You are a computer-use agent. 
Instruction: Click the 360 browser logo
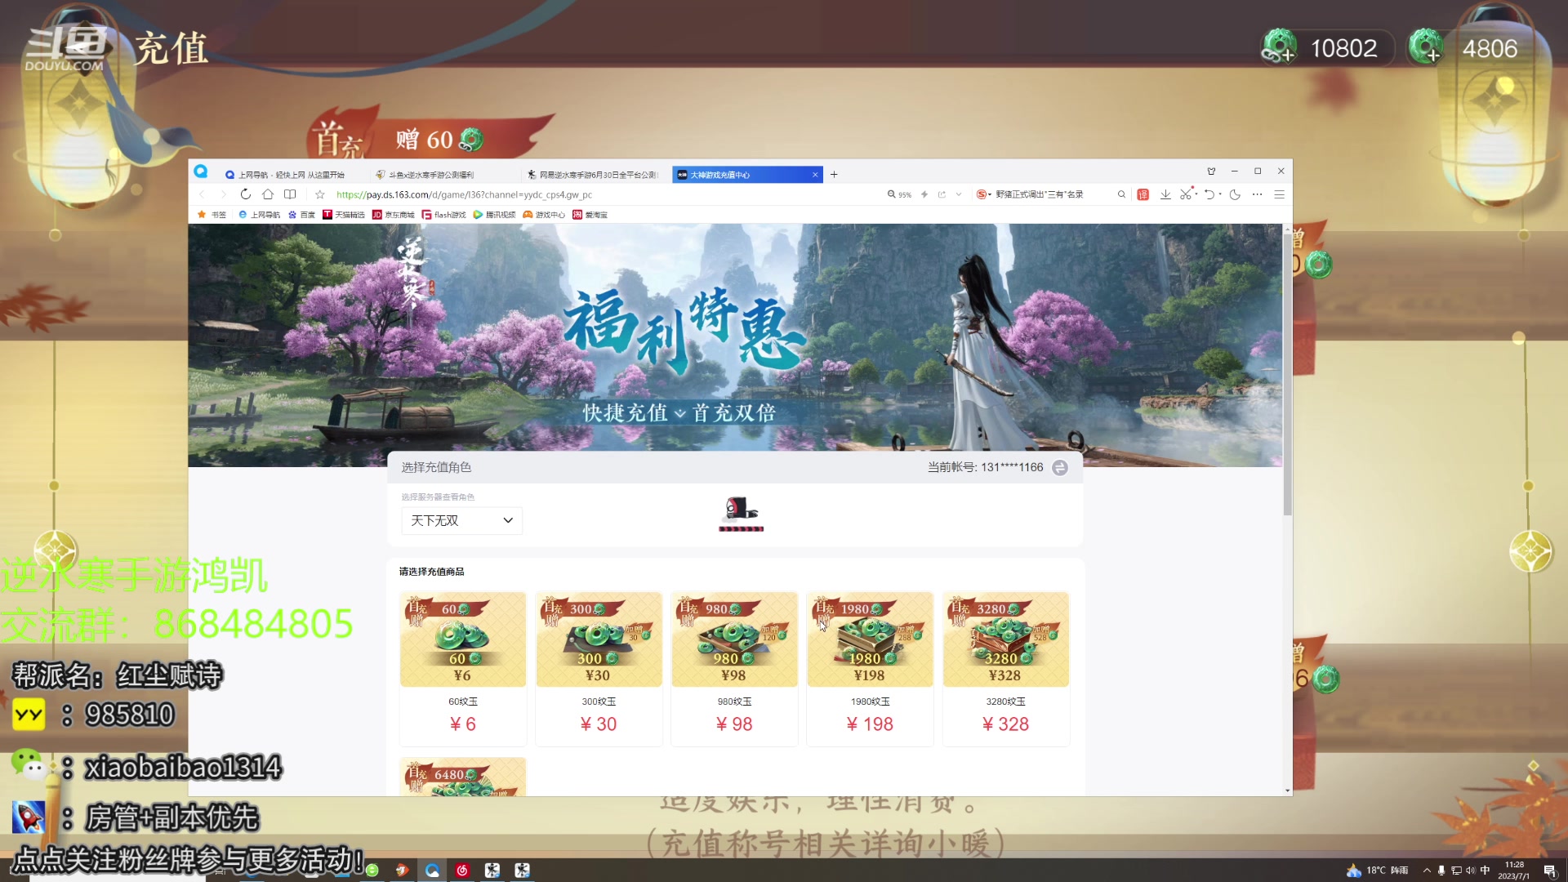(201, 171)
